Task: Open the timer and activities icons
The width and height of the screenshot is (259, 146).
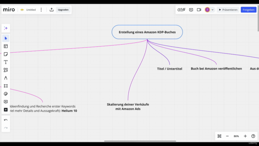Action: [x=181, y=10]
